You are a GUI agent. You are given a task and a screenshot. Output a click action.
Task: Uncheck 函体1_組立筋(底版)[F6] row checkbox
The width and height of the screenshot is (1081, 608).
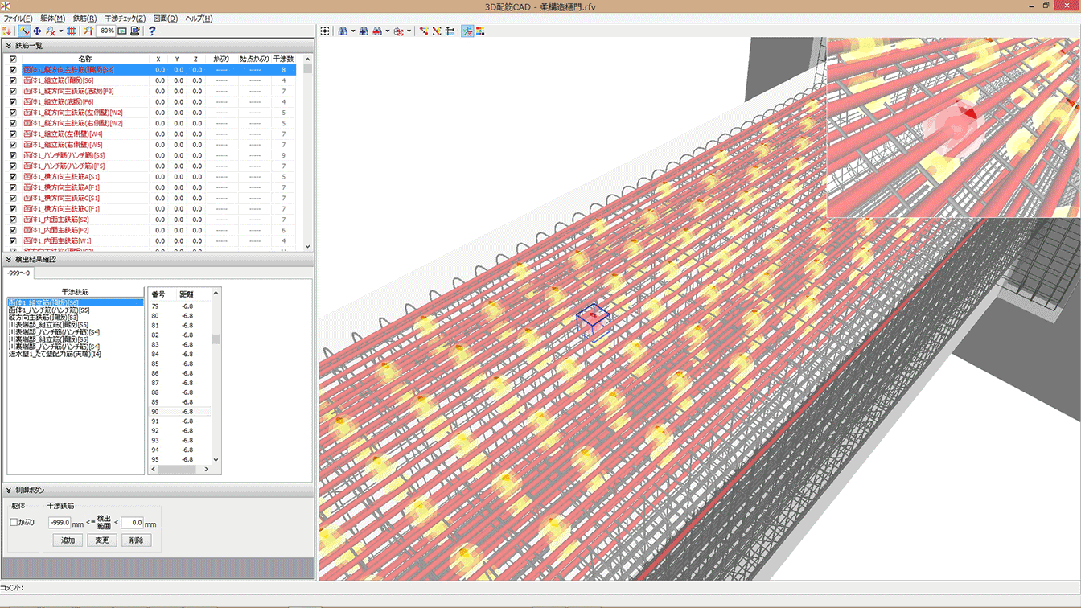click(13, 102)
